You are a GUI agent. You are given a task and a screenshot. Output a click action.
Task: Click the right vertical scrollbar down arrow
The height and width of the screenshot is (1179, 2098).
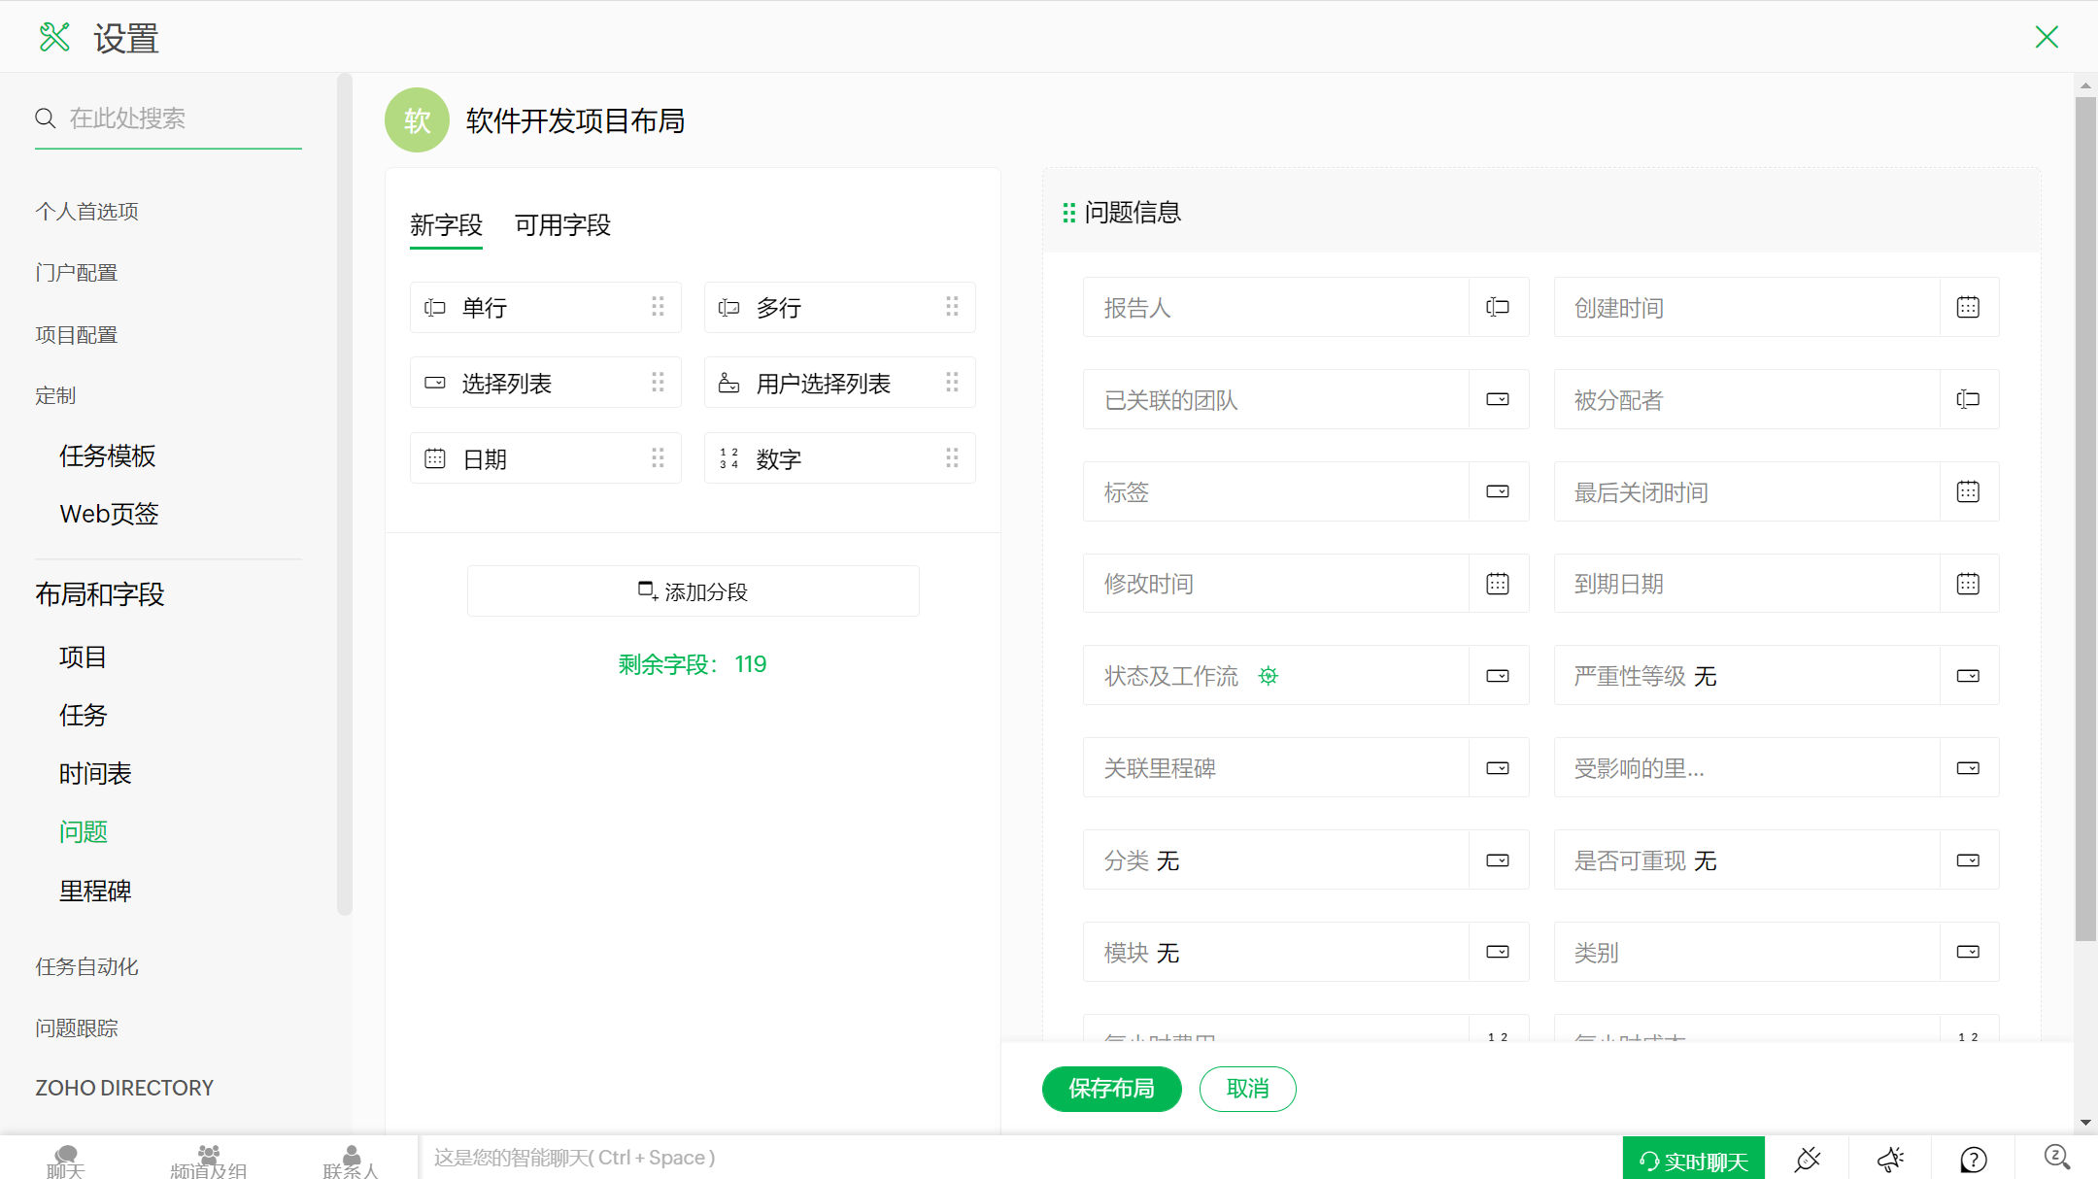[x=2085, y=1123]
